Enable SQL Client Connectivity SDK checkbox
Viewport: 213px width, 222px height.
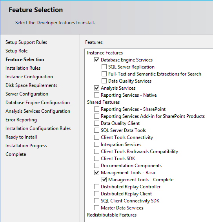pyautogui.click(x=97, y=201)
